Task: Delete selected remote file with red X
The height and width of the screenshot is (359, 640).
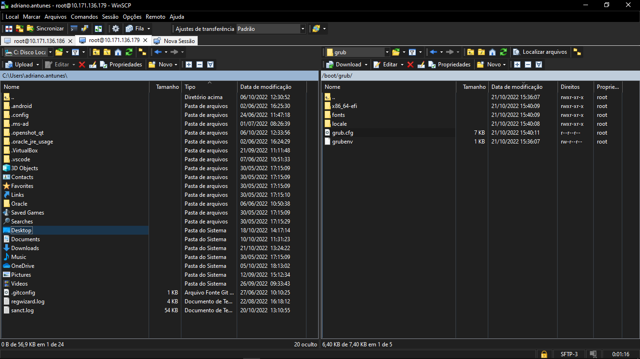Action: (410, 65)
